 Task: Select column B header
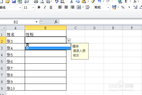tap(46, 28)
